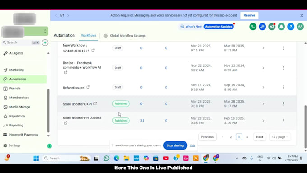This screenshot has height=173, width=307.
Task: Open Windows Start menu
Action: click(36, 158)
